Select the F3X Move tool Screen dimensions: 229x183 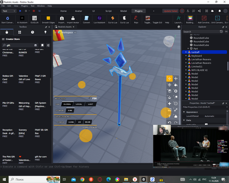coord(169,79)
